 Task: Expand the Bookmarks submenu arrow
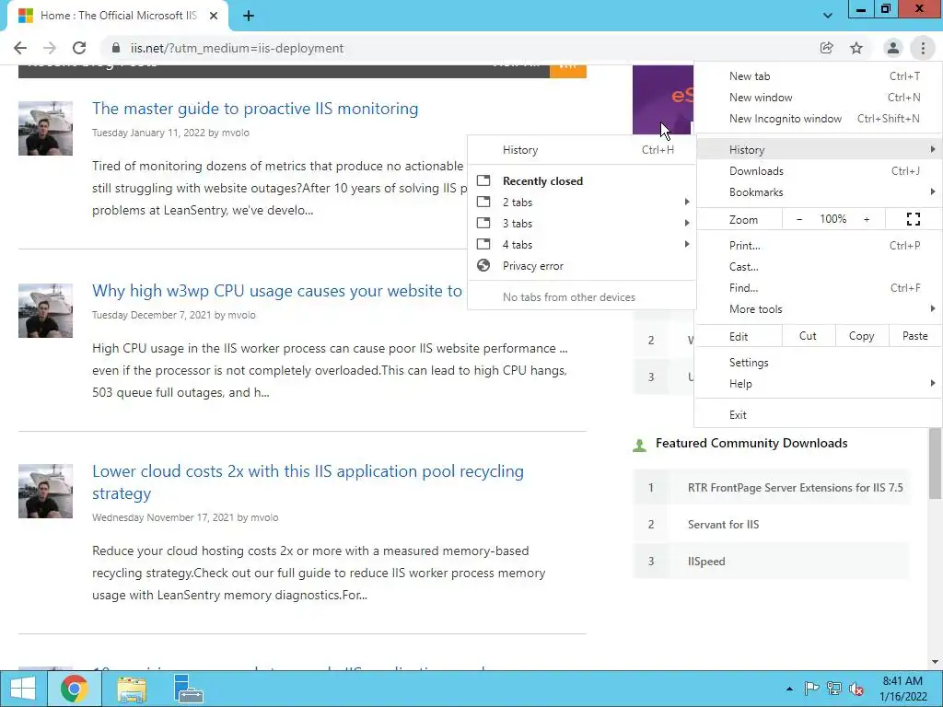coord(932,191)
